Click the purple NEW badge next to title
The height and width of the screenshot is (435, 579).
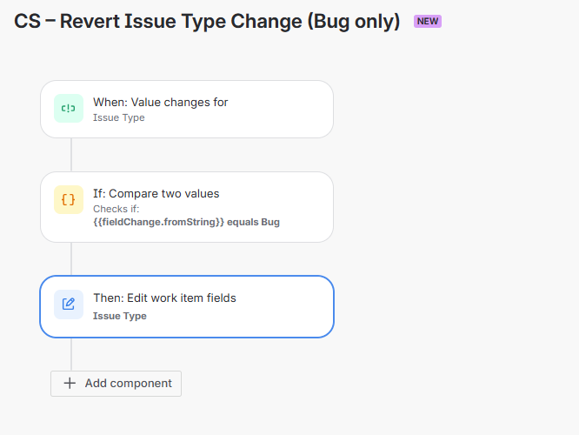[x=427, y=22]
